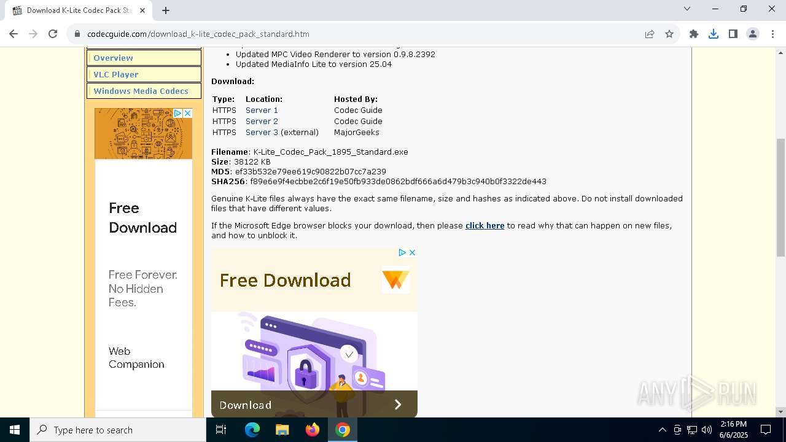Close the K-Lite Codec Pack tab

[142, 10]
